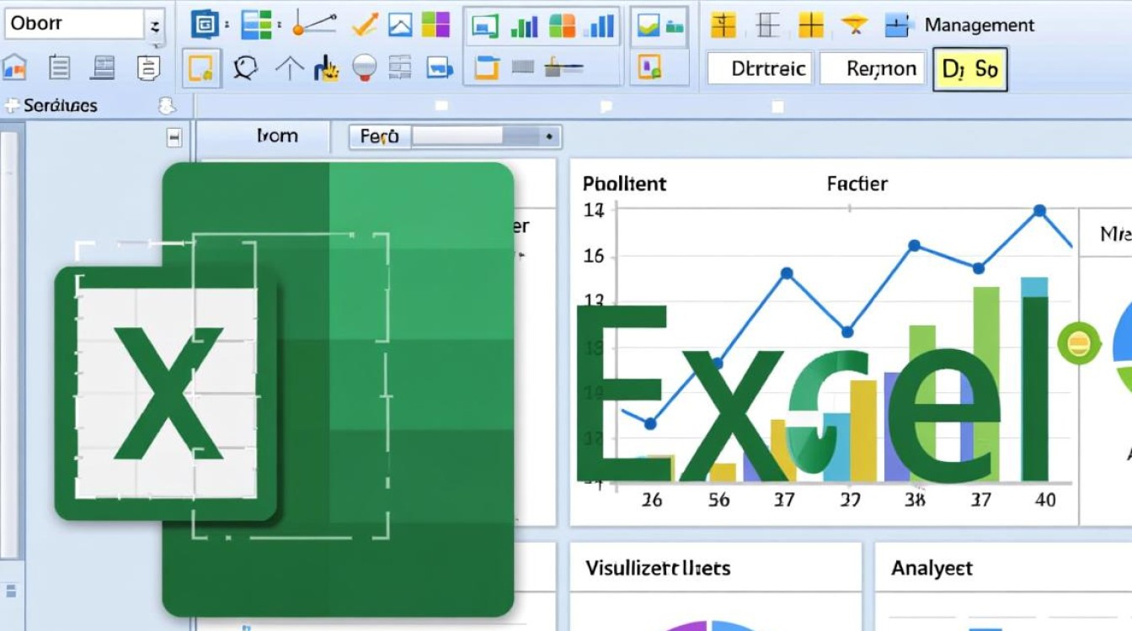Viewport: 1132px width, 631px height.
Task: Click the yellow-green circular icon beside the chart
Action: (x=1079, y=343)
